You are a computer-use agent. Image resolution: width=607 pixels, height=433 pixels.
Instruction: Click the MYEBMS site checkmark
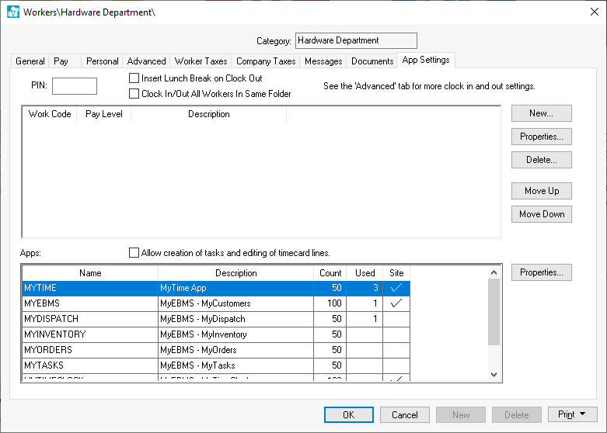396,303
